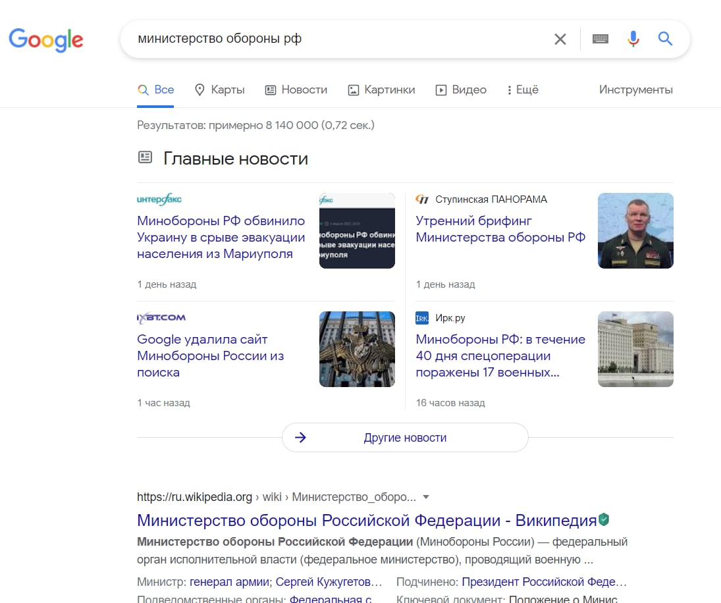
Task: Open Инструменты search tools
Action: pyautogui.click(x=635, y=90)
